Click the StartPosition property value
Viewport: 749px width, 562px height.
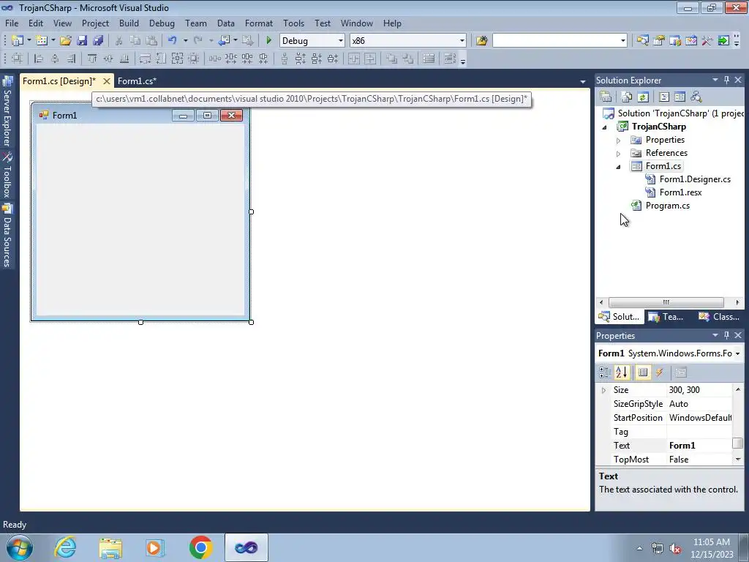pyautogui.click(x=699, y=418)
